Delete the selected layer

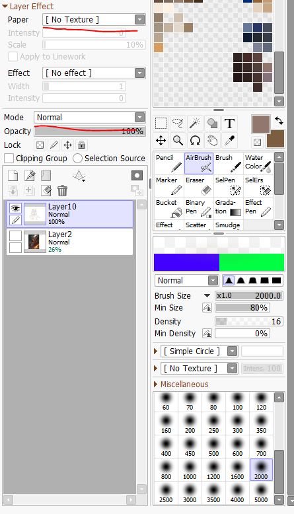(x=62, y=190)
